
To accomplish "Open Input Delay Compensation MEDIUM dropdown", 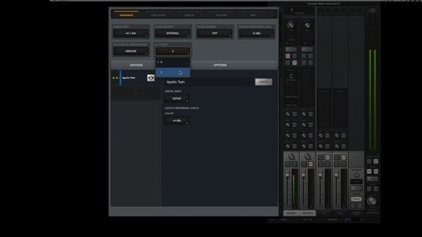I will pyautogui.click(x=131, y=51).
